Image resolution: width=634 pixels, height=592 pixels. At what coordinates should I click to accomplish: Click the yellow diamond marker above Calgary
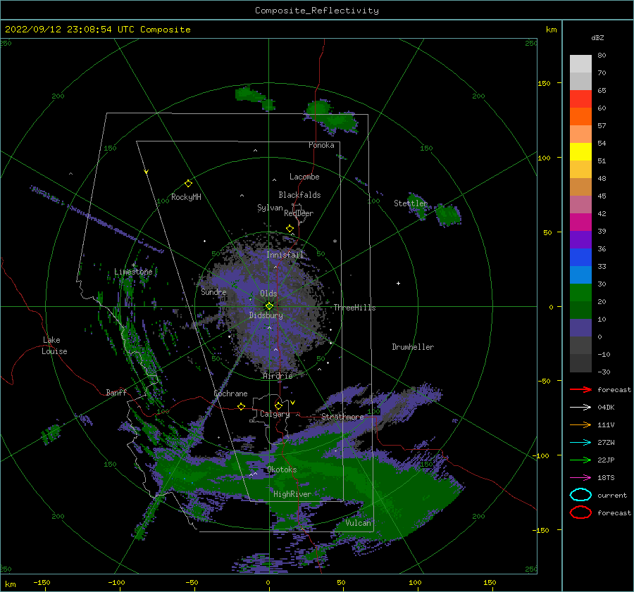pyautogui.click(x=278, y=405)
